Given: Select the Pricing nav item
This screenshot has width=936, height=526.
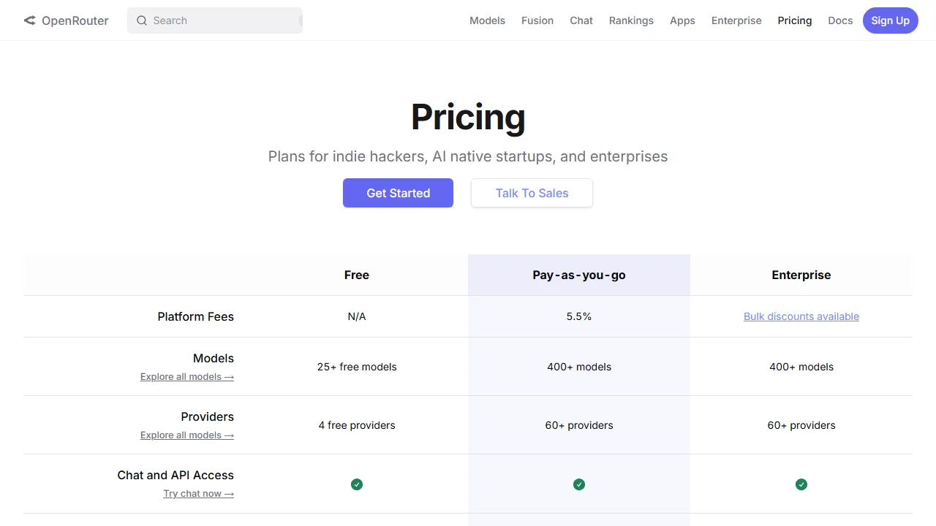Looking at the screenshot, I should click(x=795, y=20).
